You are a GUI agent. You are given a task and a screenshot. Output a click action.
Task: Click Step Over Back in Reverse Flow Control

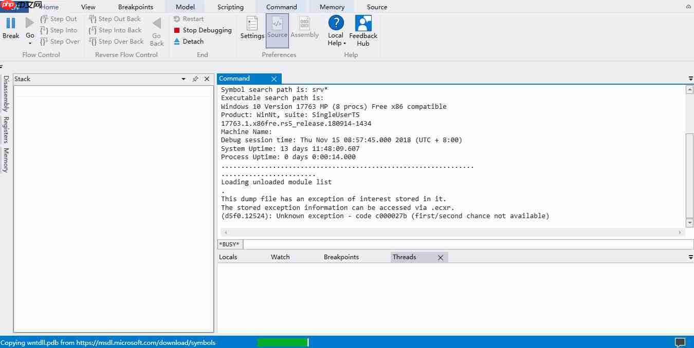pos(116,42)
